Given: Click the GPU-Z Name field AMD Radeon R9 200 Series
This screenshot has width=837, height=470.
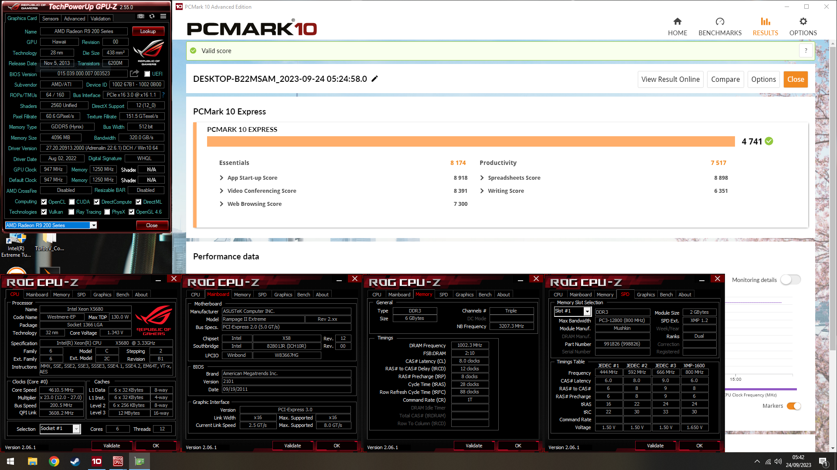Looking at the screenshot, I should (84, 31).
